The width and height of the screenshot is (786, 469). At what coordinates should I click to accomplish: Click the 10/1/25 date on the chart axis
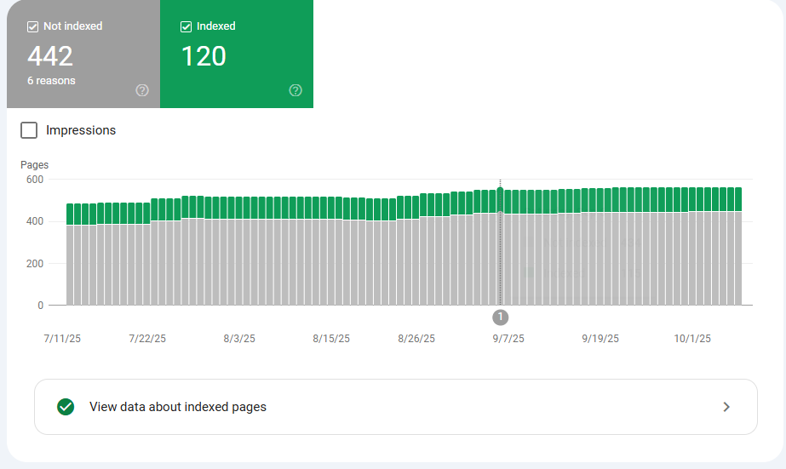point(692,338)
